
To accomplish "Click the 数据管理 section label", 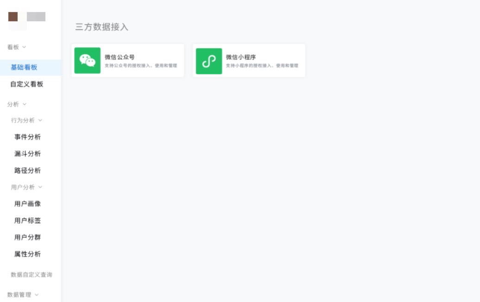I will pos(19,295).
